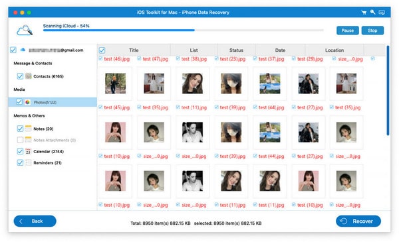The image size is (399, 242).
Task: Click the Memos & Others section heading
Action: (x=29, y=115)
